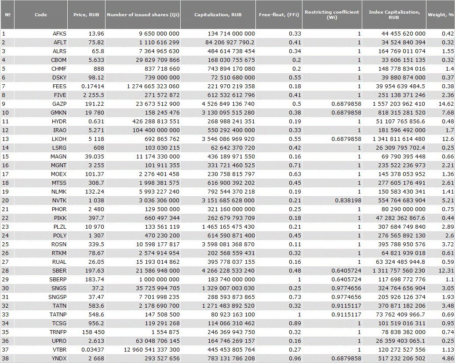Image resolution: width=455 pixels, height=363 pixels.
Task: Click the Restricting coefficient (Wi) header
Action: [332, 15]
